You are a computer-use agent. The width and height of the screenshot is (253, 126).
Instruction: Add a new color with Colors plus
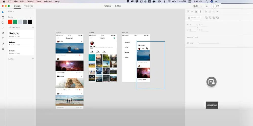pyautogui.click(x=33, y=17)
